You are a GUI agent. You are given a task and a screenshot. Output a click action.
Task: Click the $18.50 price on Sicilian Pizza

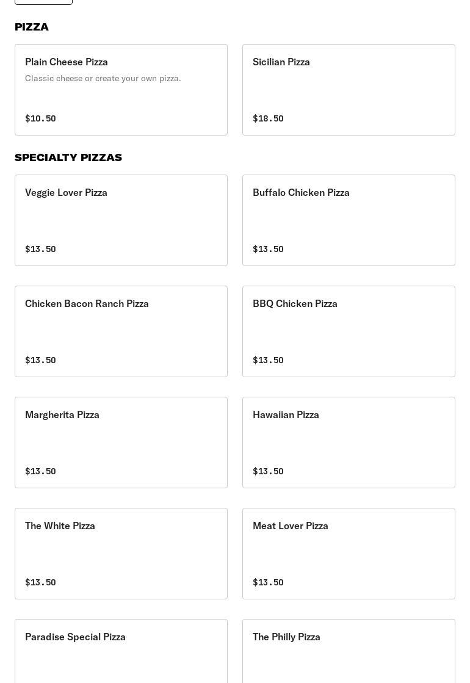coord(268,118)
